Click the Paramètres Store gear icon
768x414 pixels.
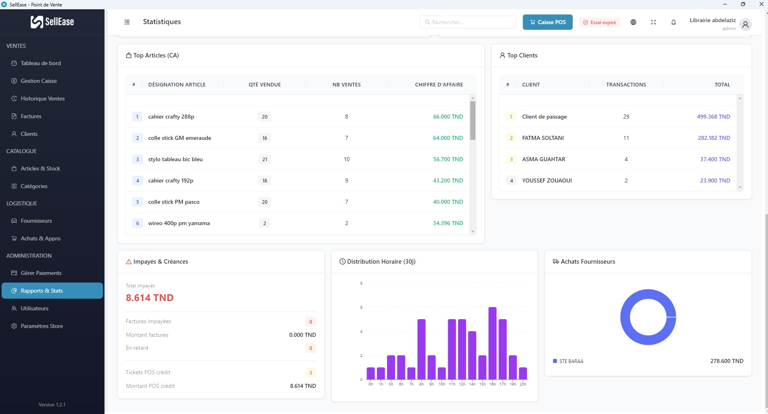(14, 326)
